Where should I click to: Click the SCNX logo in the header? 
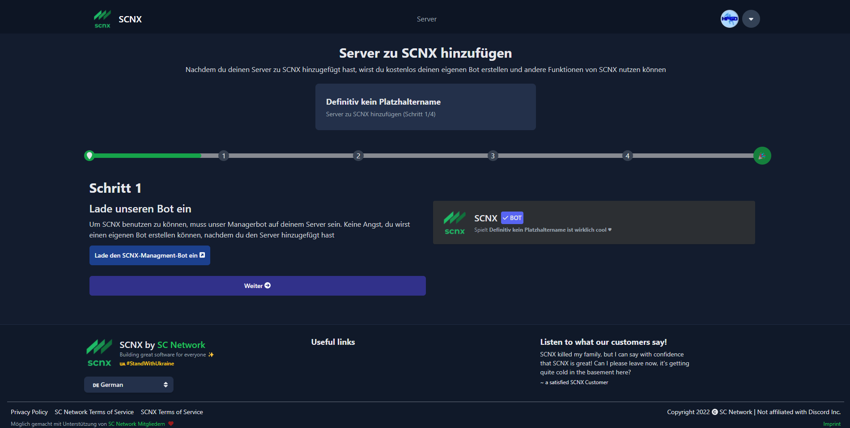click(102, 19)
